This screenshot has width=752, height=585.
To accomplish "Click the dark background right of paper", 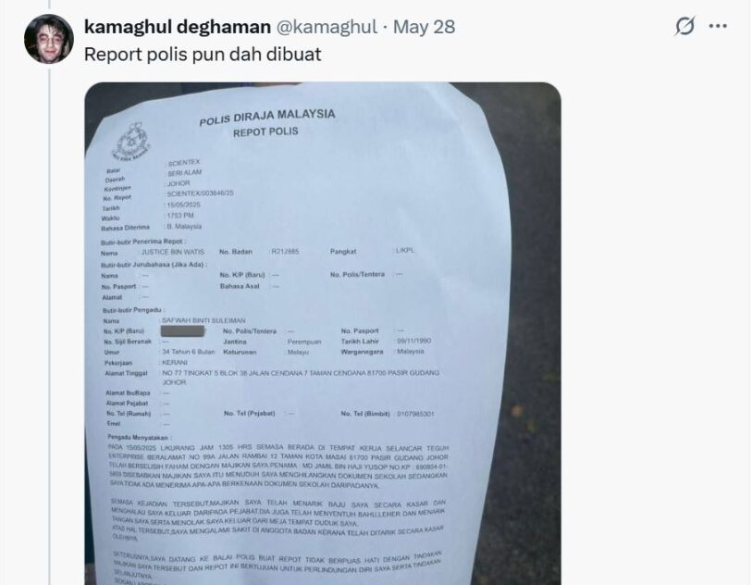I will pyautogui.click(x=535, y=336).
